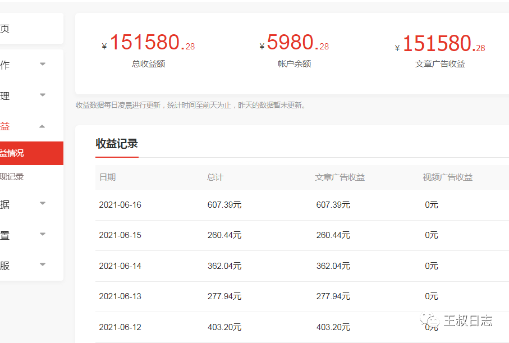The image size is (509, 343).
Task: Click article ad revenue 362.04元 for 06-14
Action: [x=333, y=266]
